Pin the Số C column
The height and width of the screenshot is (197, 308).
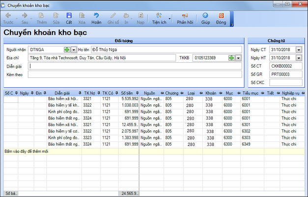click(16, 93)
